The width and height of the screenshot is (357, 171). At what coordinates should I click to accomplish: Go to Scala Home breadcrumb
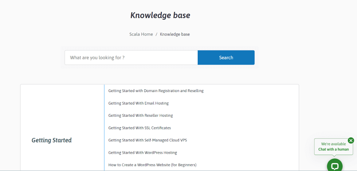click(x=141, y=34)
